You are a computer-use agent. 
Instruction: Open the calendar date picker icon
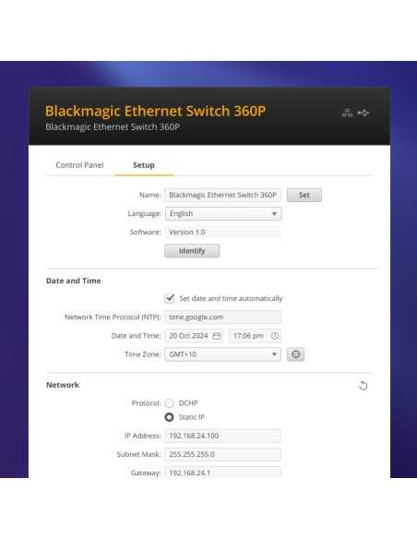coord(217,336)
